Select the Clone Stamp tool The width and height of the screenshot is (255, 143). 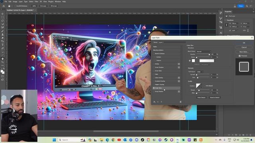[x=2, y=35]
